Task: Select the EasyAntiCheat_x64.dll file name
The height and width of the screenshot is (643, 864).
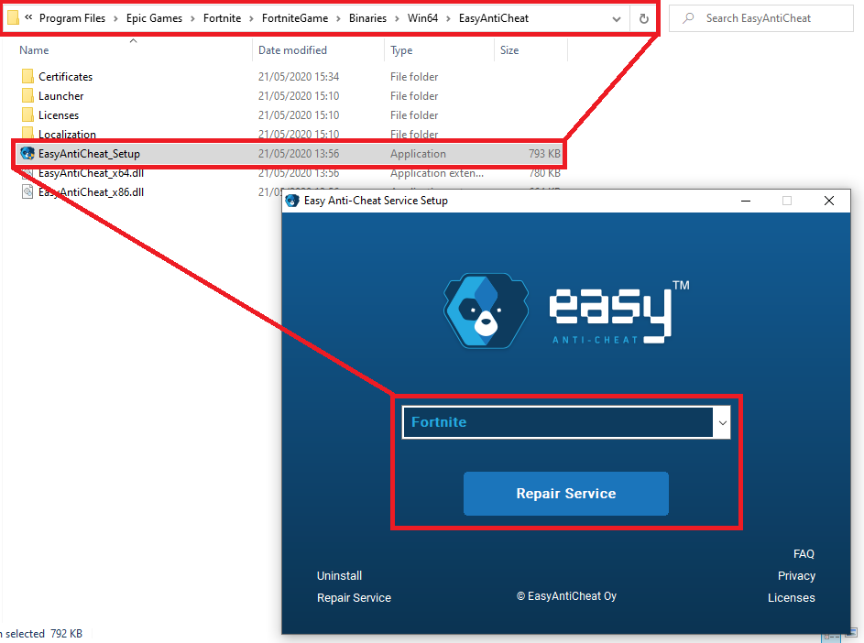Action: (91, 173)
